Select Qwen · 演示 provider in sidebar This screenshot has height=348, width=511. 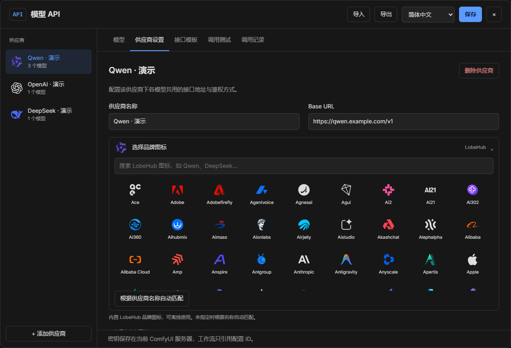coord(48,62)
